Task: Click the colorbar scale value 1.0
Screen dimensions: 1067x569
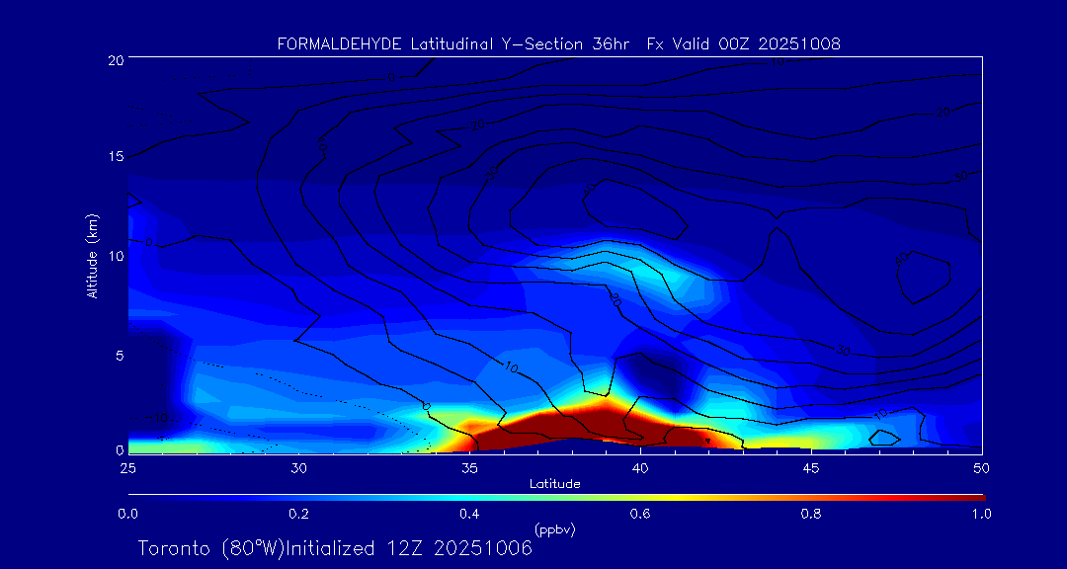Action: click(982, 514)
